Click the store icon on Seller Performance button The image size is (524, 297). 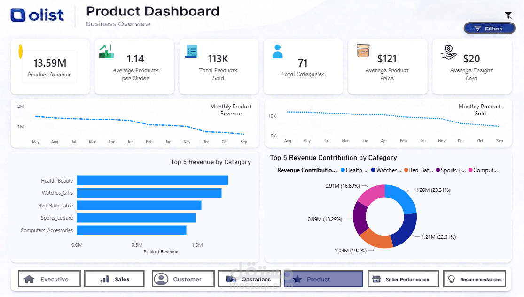click(376, 279)
